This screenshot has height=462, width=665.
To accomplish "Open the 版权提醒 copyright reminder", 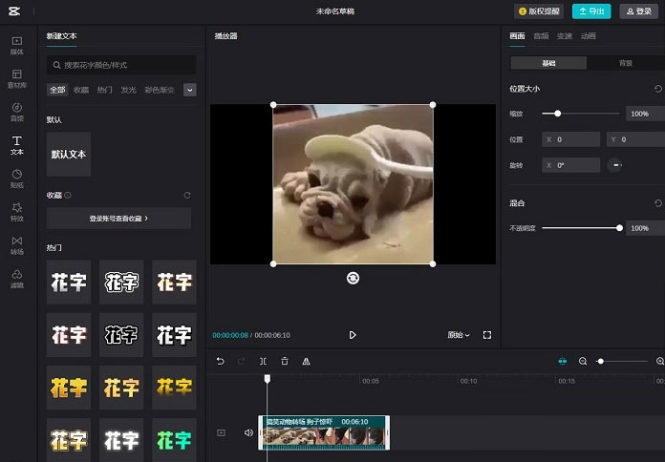I will 539,11.
